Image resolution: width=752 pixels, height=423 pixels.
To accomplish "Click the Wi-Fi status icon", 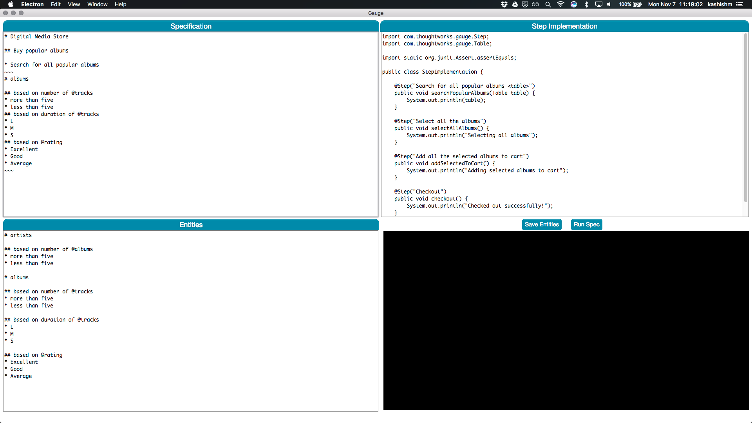I will pos(560,4).
